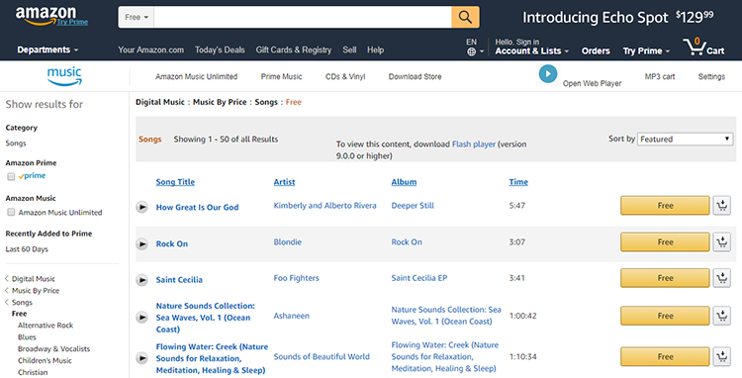Open the Free search category dropdown
742x378 pixels.
point(137,17)
